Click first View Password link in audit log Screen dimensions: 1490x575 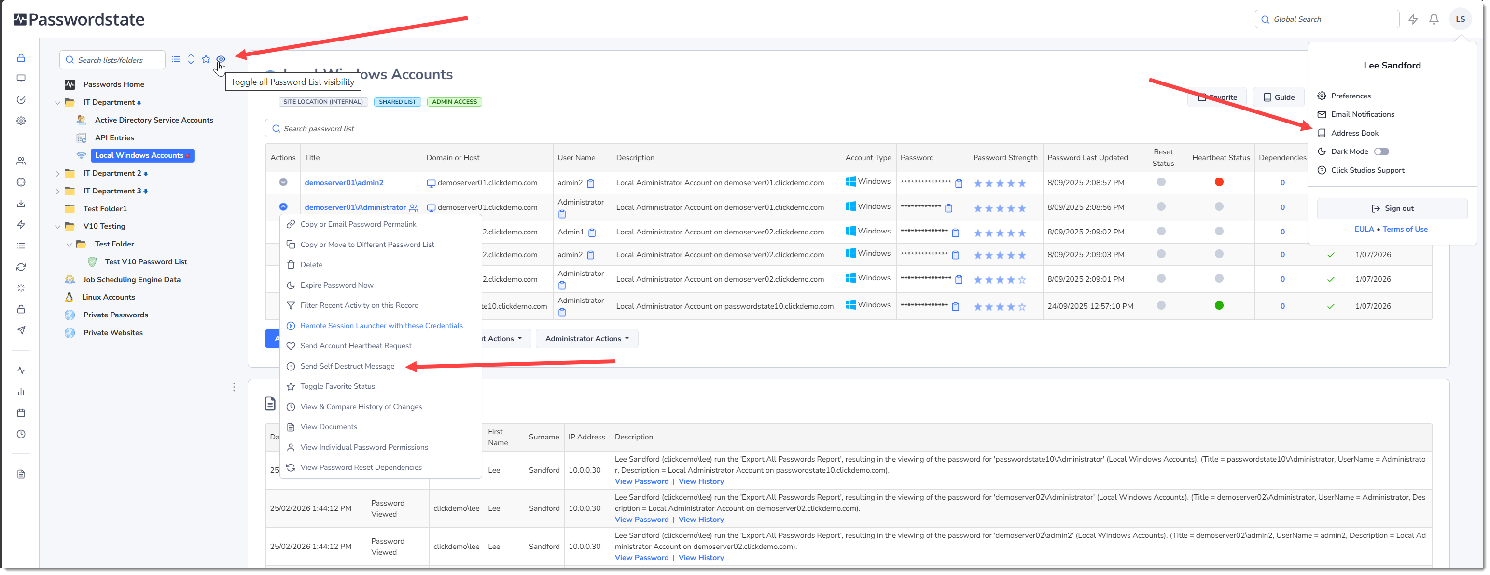click(x=641, y=481)
